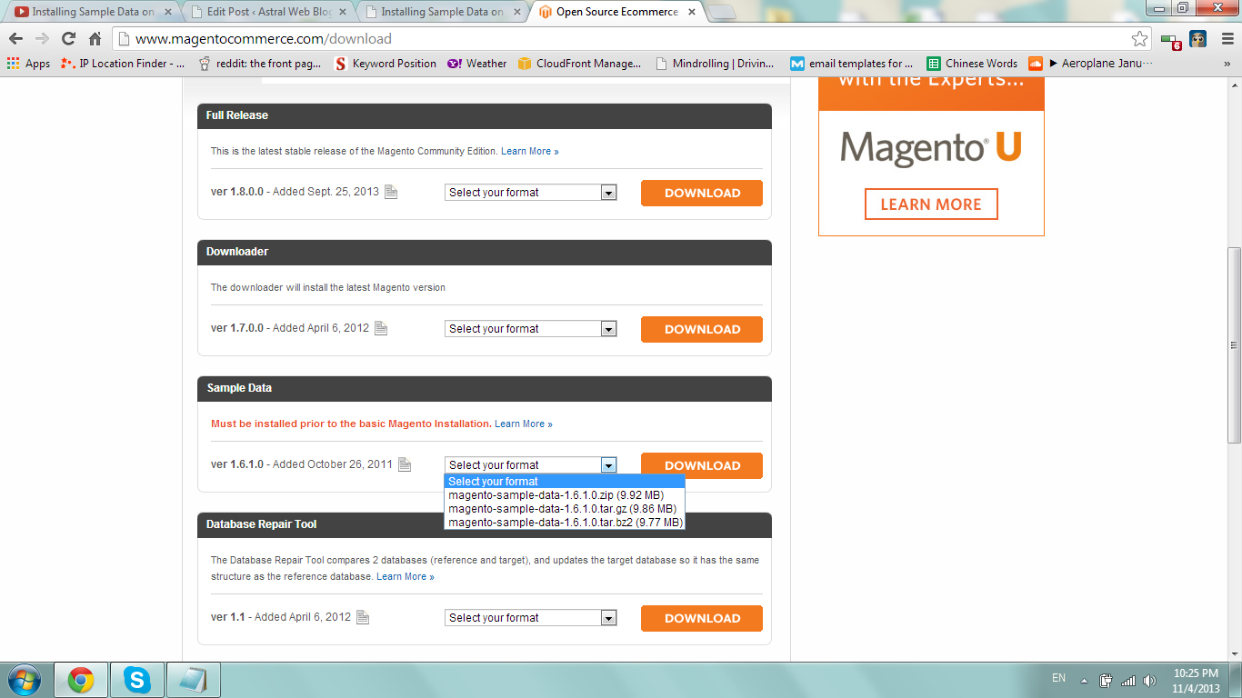Reload the page with refresh icon
1242x698 pixels.
tap(68, 39)
